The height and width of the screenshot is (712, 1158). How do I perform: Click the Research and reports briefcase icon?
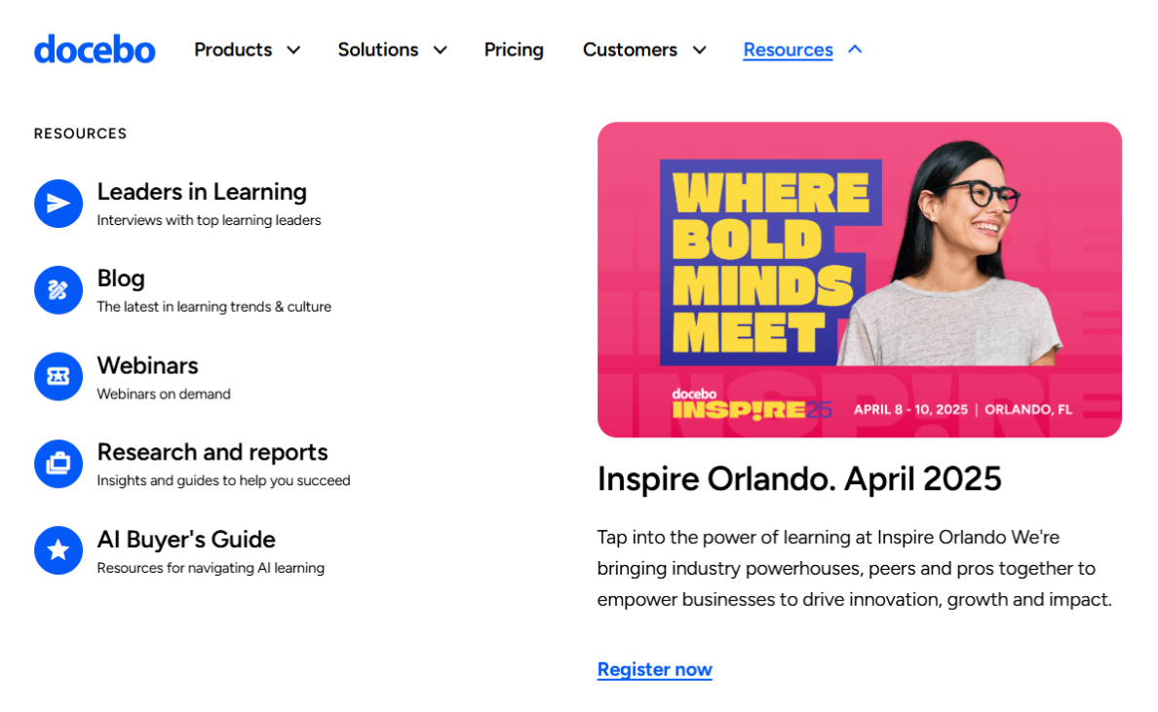[58, 464]
